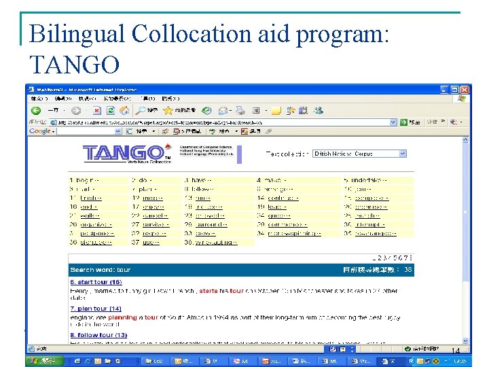Open the last menu in menu bar
The height and width of the screenshot is (367, 489).
coord(171,99)
